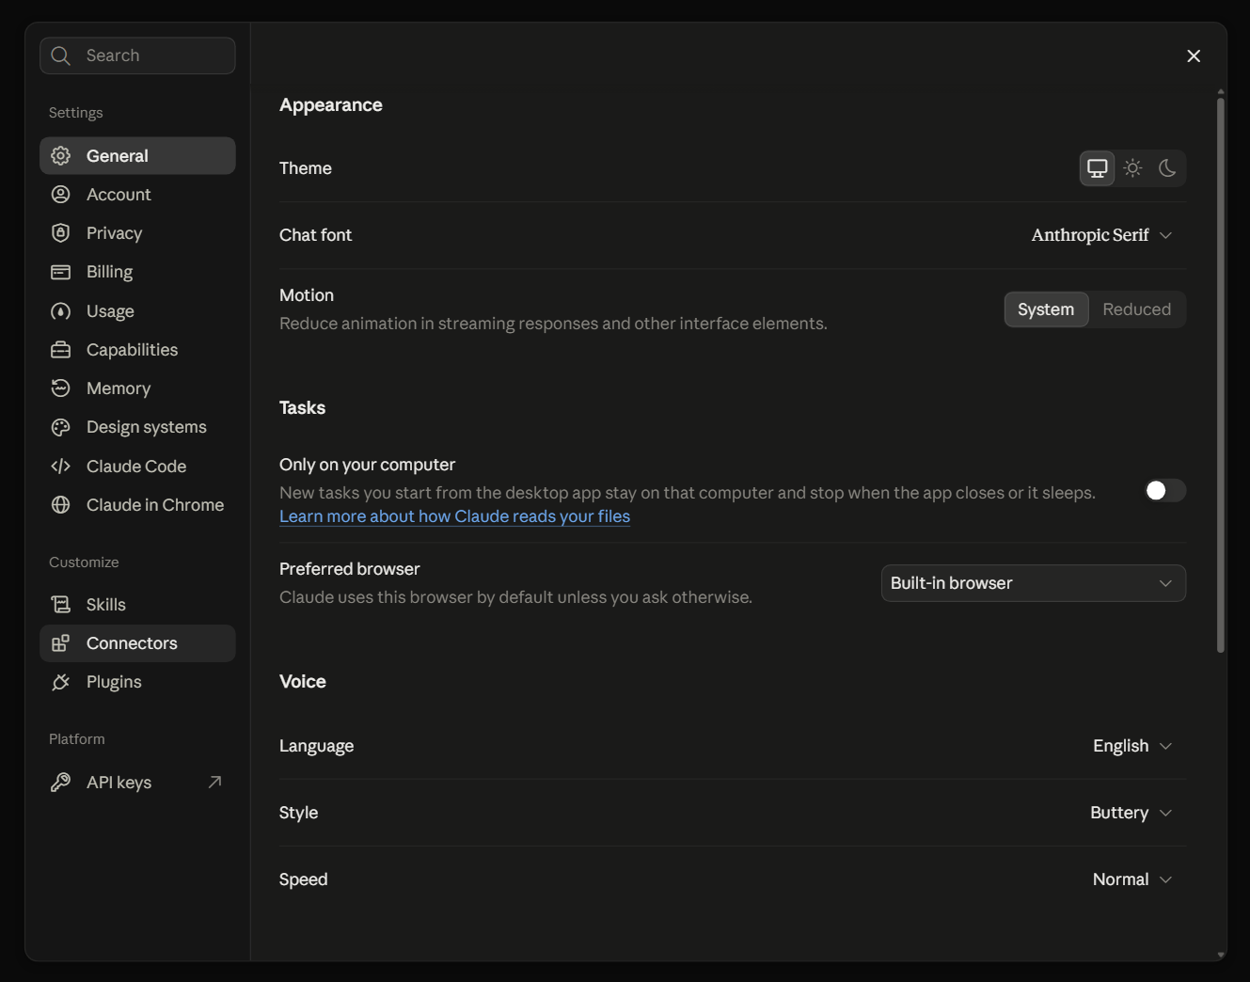Open the Preferred browser dropdown
Viewport: 1250px width, 982px height.
(1033, 583)
